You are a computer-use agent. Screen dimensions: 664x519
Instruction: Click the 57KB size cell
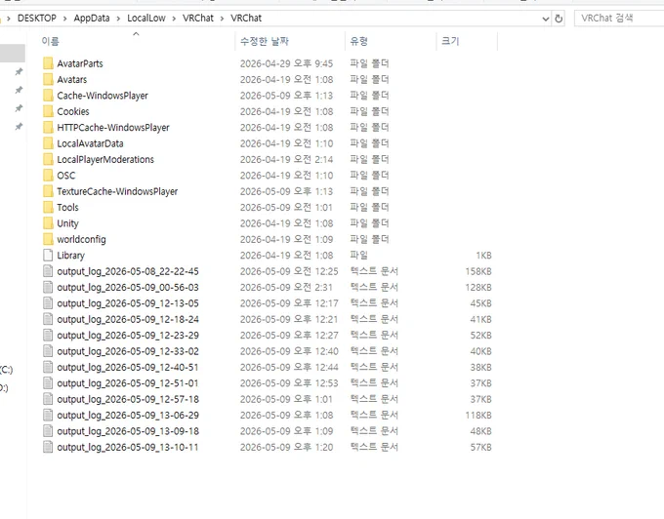[480, 447]
